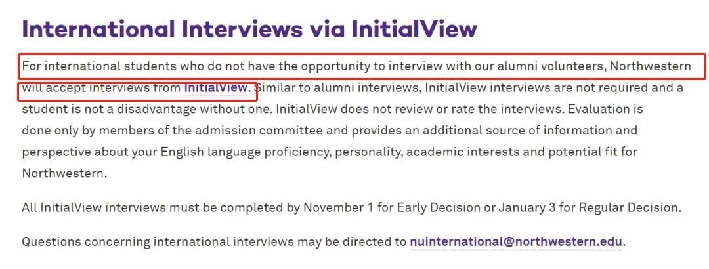
Task: Click "Northwestern." ending the first paragraph
Action: 64,174
